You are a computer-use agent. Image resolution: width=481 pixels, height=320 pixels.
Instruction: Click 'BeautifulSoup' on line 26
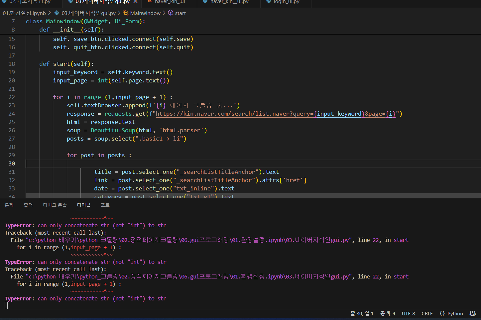tap(113, 130)
